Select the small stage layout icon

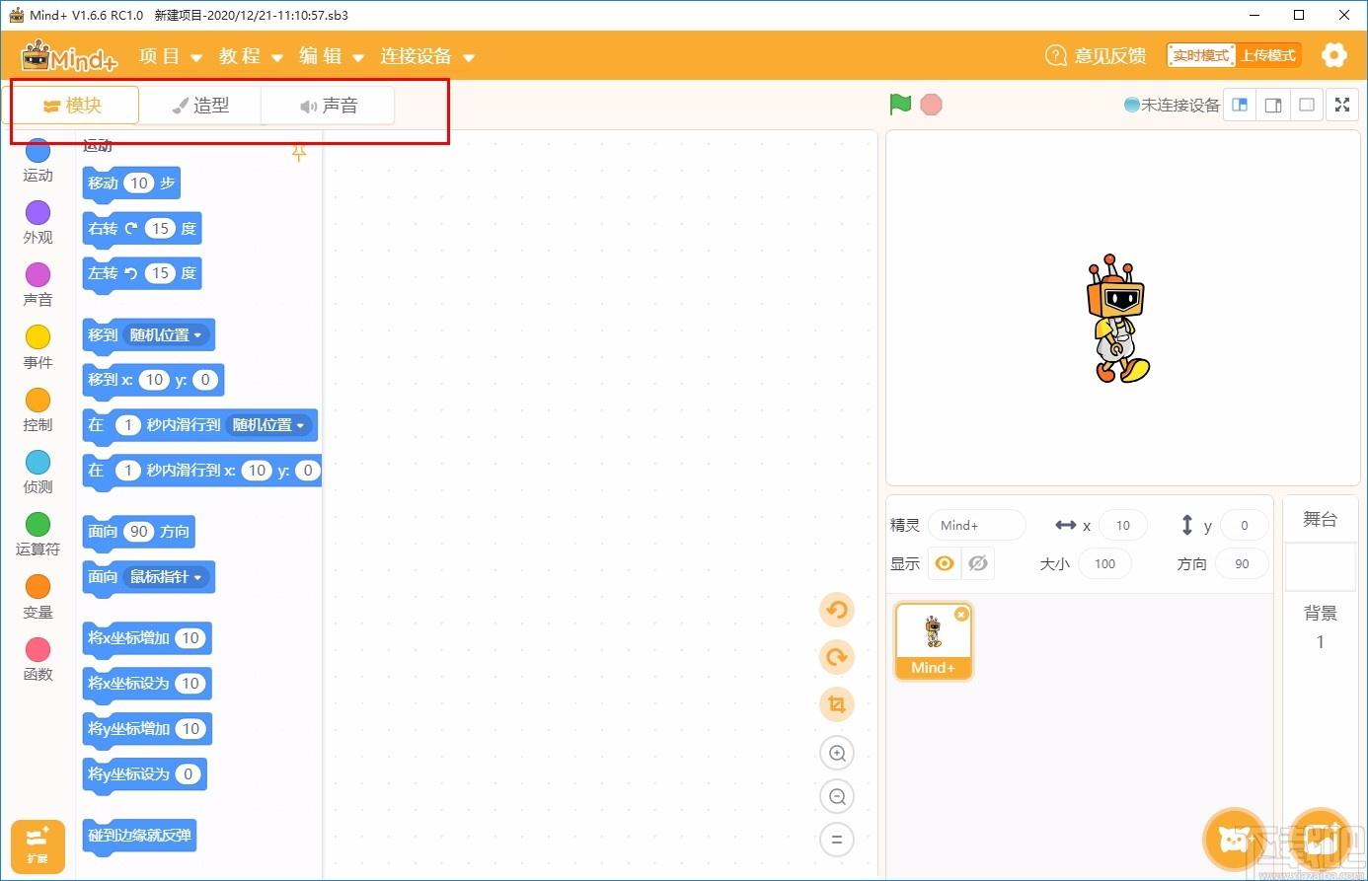coord(1240,105)
